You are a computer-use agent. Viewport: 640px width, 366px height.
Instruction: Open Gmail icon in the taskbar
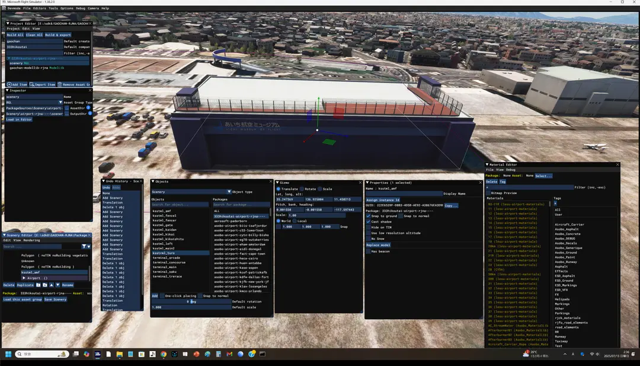(229, 354)
